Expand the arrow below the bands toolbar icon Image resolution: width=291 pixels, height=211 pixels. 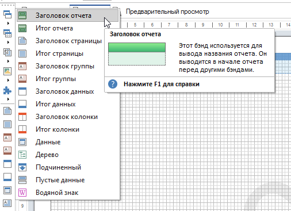(x=8, y=23)
